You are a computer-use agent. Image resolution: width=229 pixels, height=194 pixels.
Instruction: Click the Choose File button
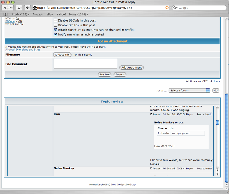point(62,54)
